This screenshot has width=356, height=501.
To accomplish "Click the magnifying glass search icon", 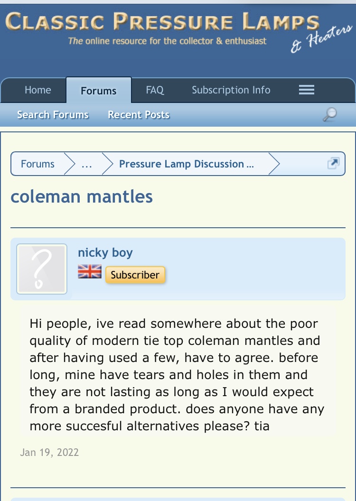I will point(329,114).
